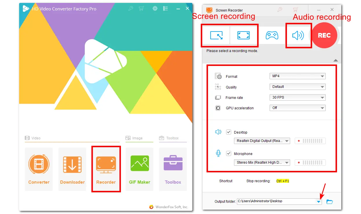The image size is (361, 214).
Task: Browse output folder with the folder icon
Action: 329,202
